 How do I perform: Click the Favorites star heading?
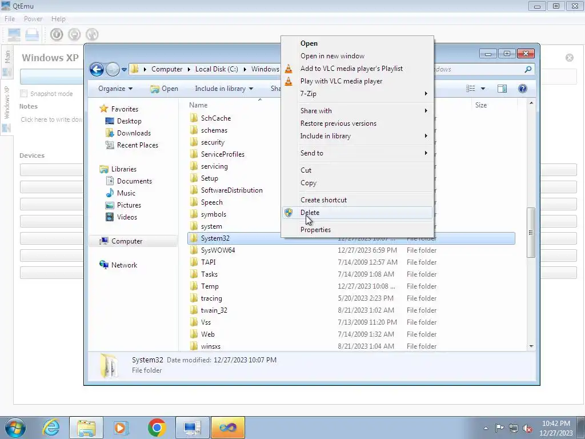tap(124, 109)
